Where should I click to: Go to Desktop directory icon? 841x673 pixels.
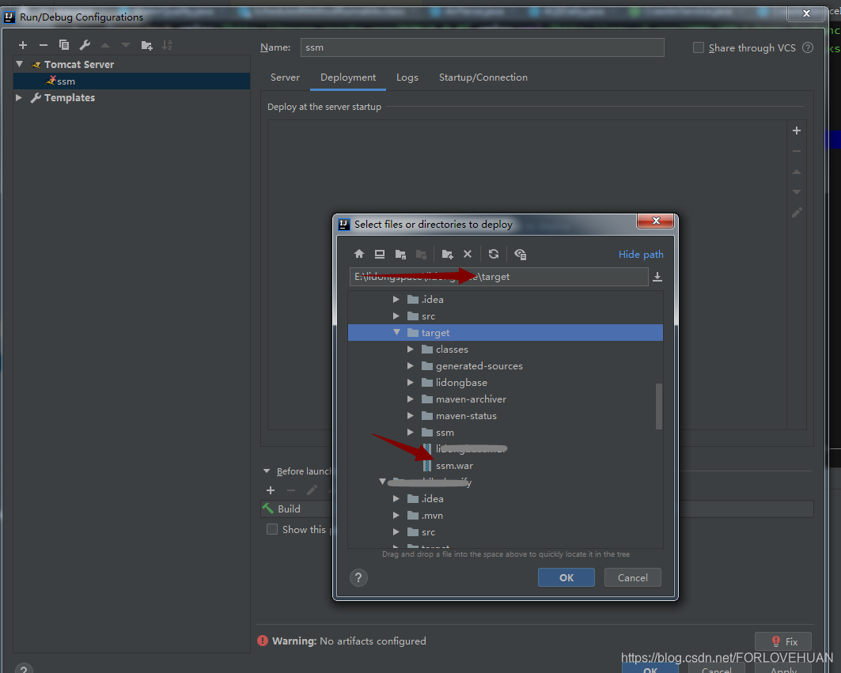(380, 254)
